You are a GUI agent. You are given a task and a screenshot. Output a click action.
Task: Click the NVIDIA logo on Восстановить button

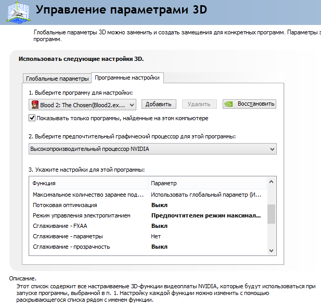[229, 104]
